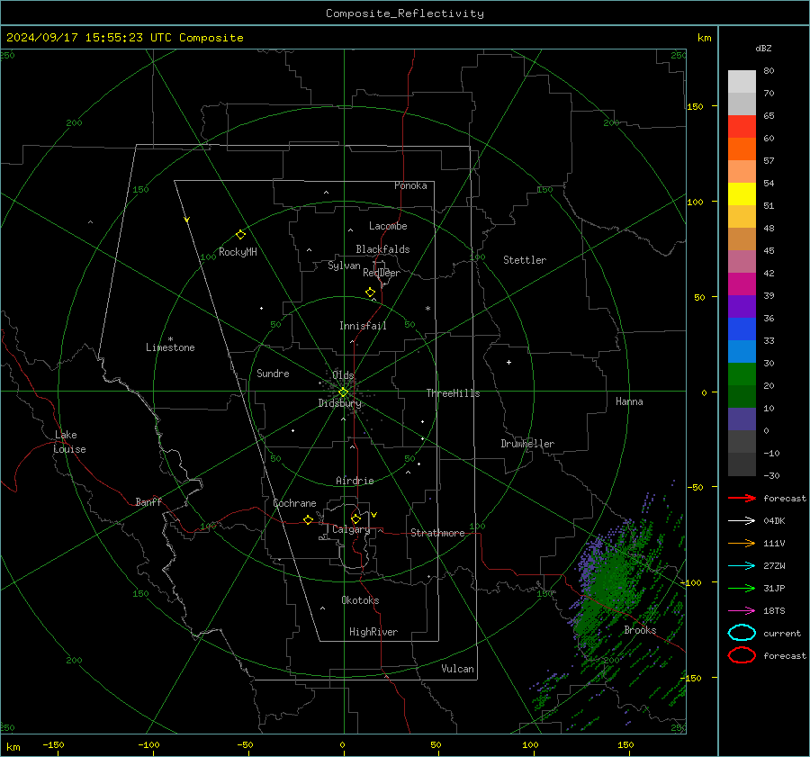The image size is (810, 757).
Task: Click the Ponoka city label
Action: (x=410, y=185)
